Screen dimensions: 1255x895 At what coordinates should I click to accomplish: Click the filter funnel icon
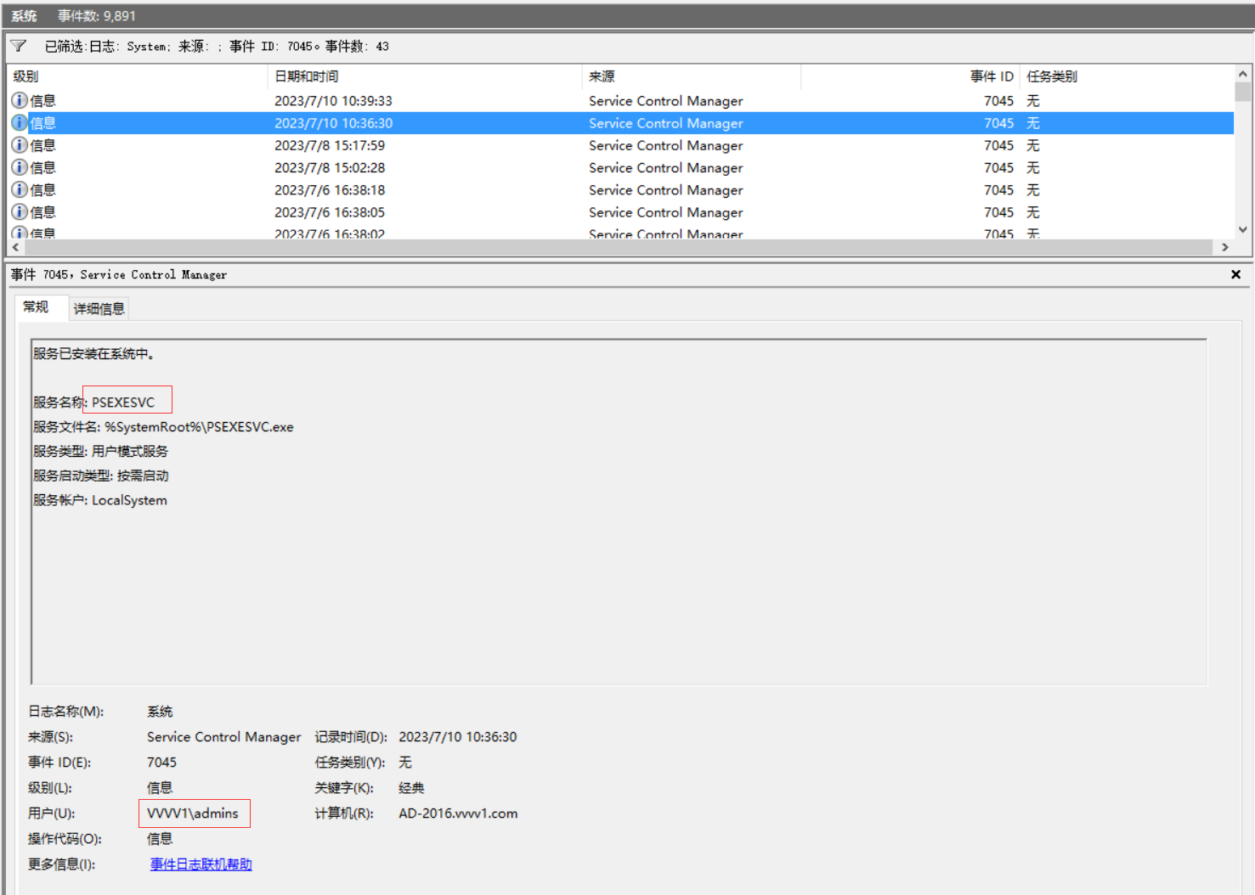click(18, 46)
